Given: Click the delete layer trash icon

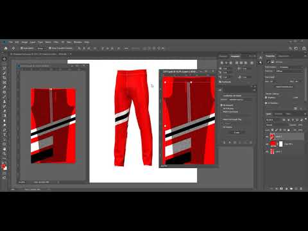Looking at the screenshot, I should click(x=301, y=189).
